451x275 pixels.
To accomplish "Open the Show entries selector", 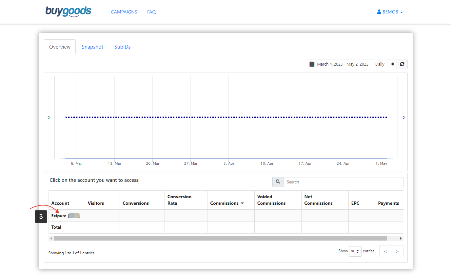I will coord(355,251).
